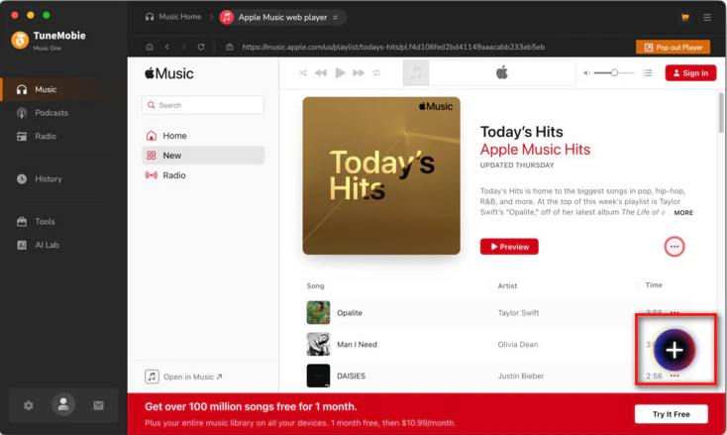Open the playing next queue icon
The height and width of the screenshot is (435, 727).
tap(648, 72)
